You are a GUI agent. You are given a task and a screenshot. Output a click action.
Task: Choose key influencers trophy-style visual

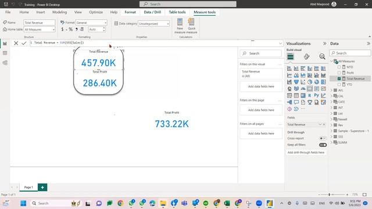click(x=310, y=102)
